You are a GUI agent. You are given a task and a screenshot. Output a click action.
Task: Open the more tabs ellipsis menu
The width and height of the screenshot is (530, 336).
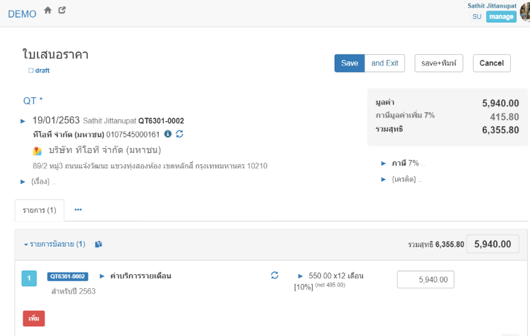[78, 210]
